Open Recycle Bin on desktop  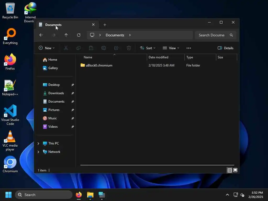[x=10, y=11]
